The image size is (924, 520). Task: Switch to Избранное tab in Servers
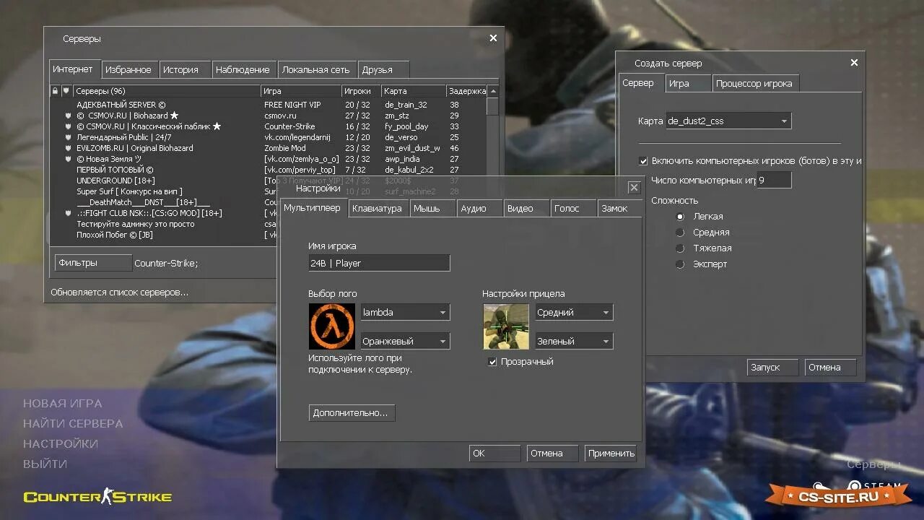coord(128,70)
